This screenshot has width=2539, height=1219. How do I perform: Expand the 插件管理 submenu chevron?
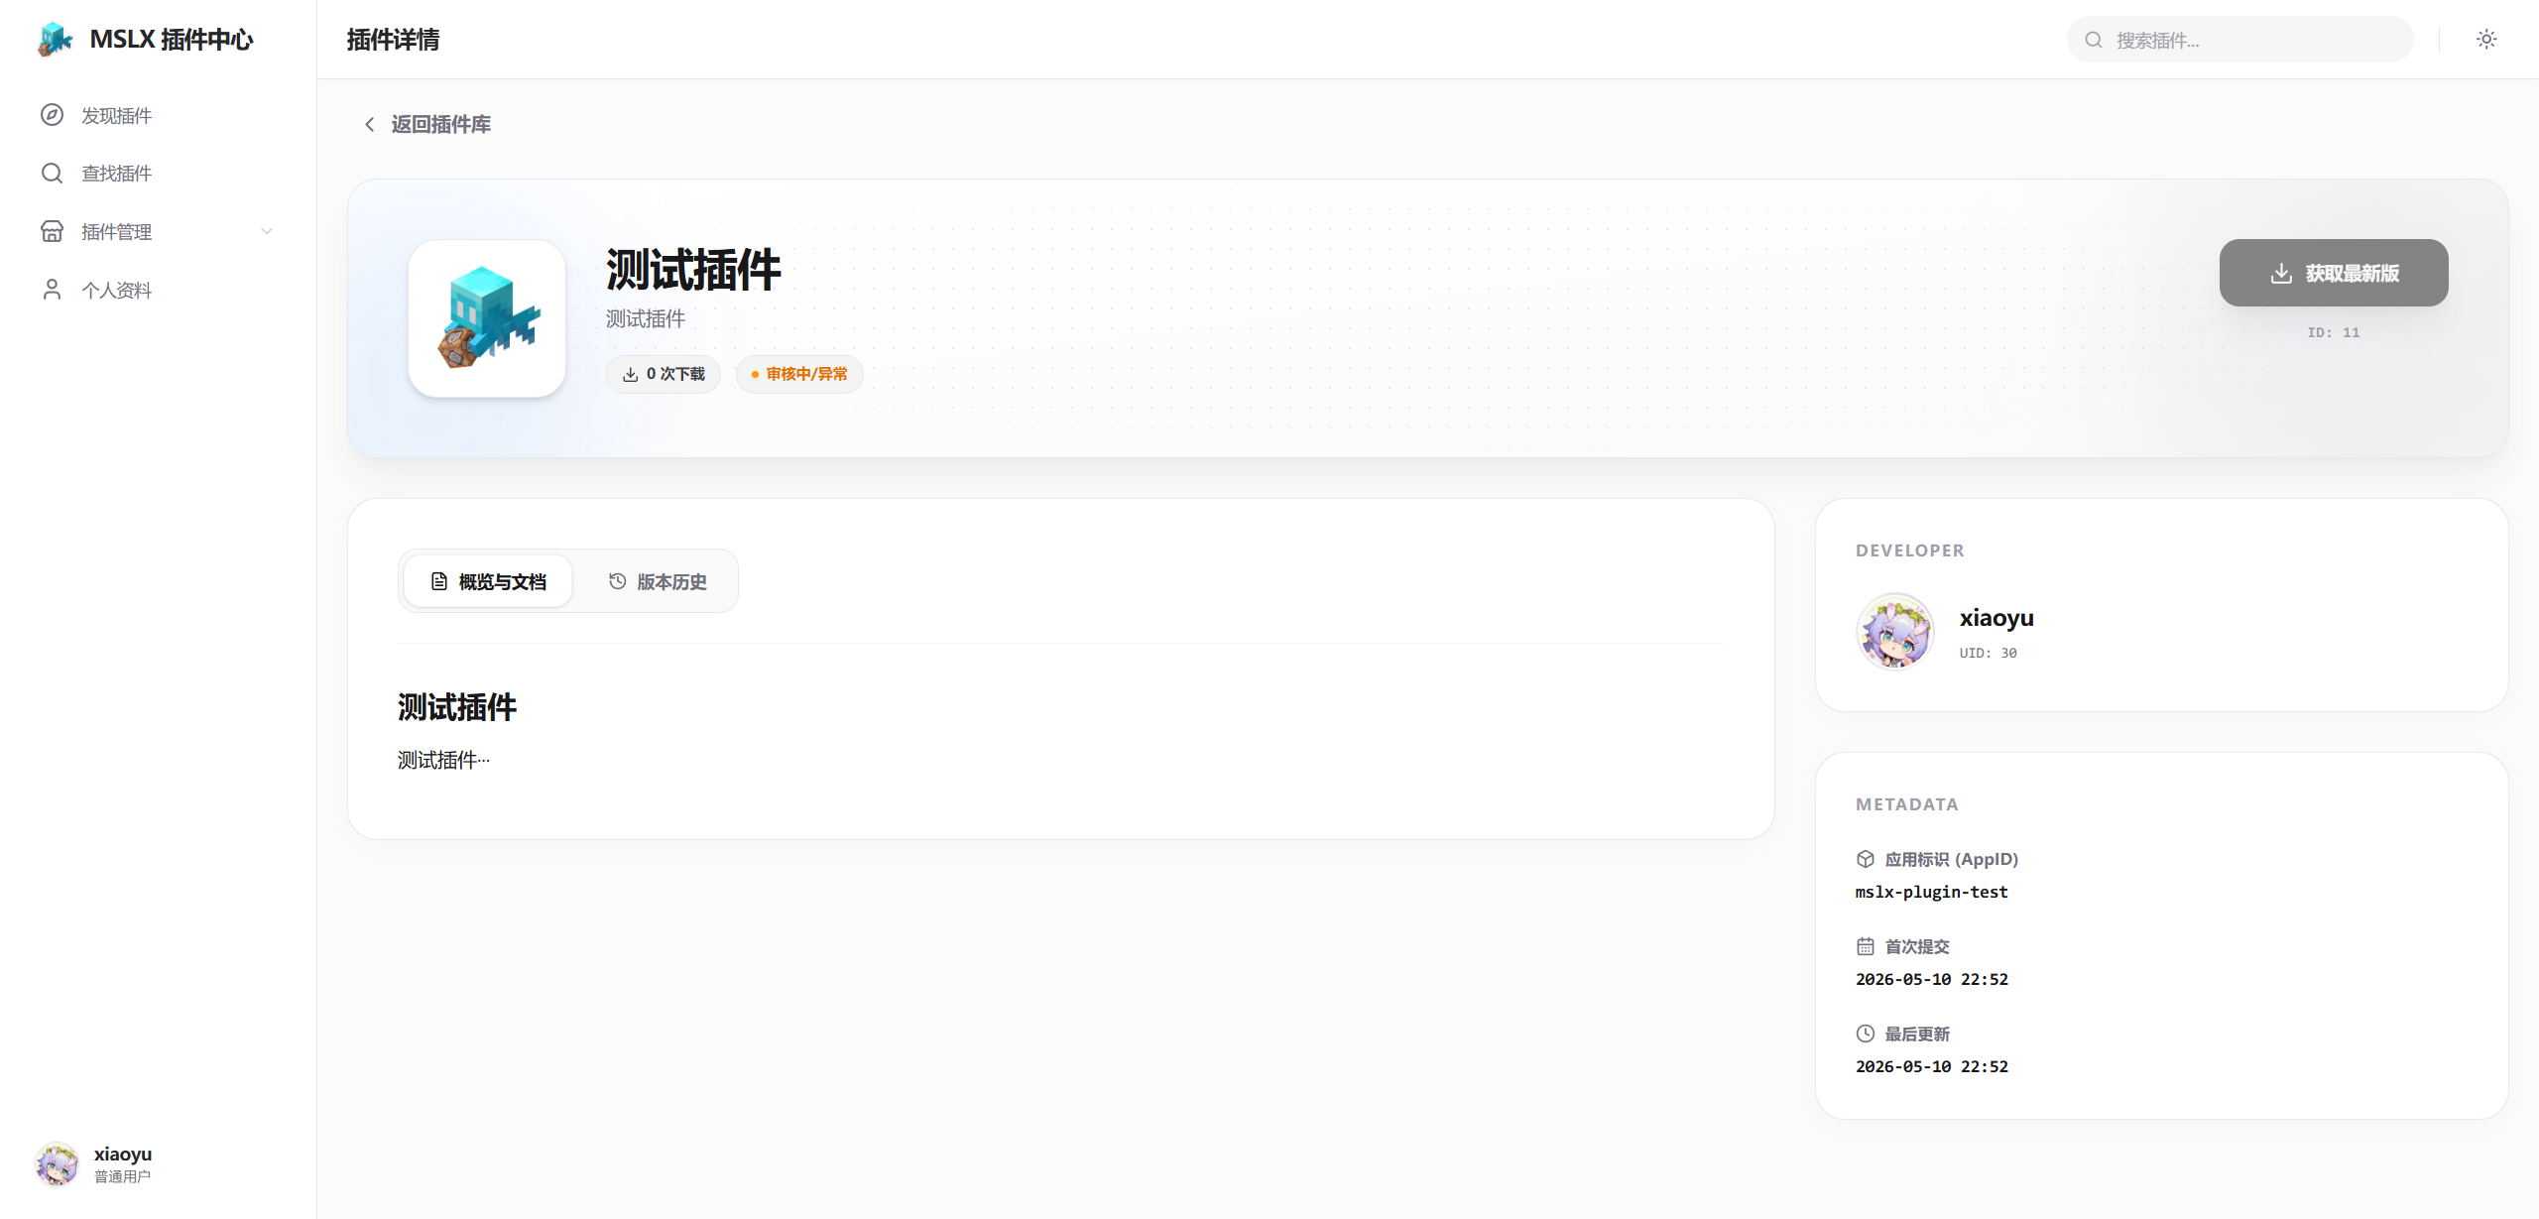267,231
